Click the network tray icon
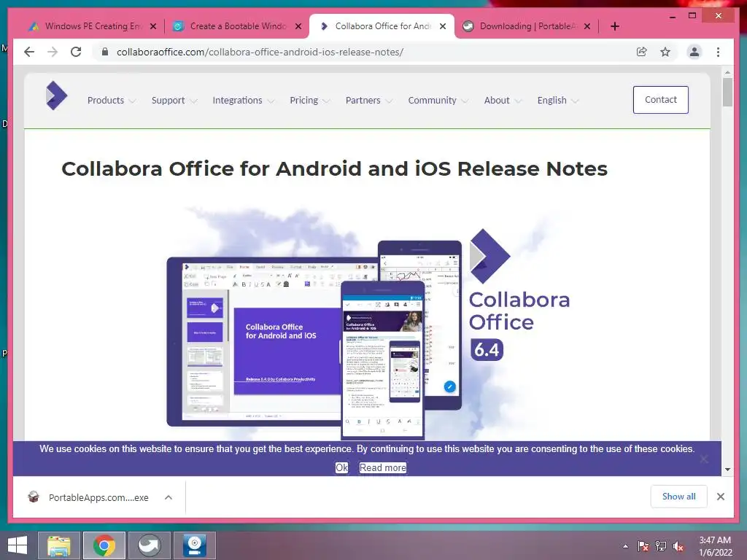 point(661,546)
